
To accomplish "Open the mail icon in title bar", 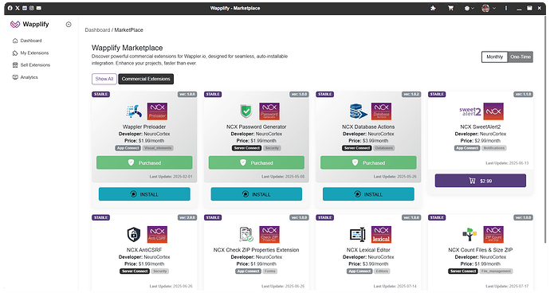I will (x=38, y=8).
